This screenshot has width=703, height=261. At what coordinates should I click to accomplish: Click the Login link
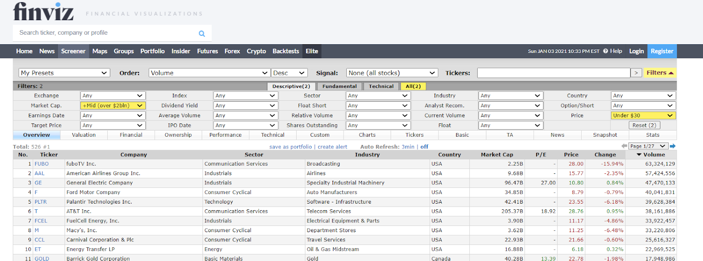pos(636,51)
